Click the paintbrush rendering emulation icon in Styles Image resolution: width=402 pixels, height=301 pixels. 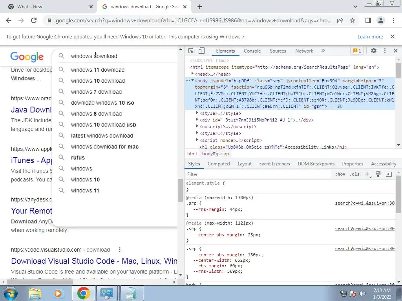(x=378, y=174)
